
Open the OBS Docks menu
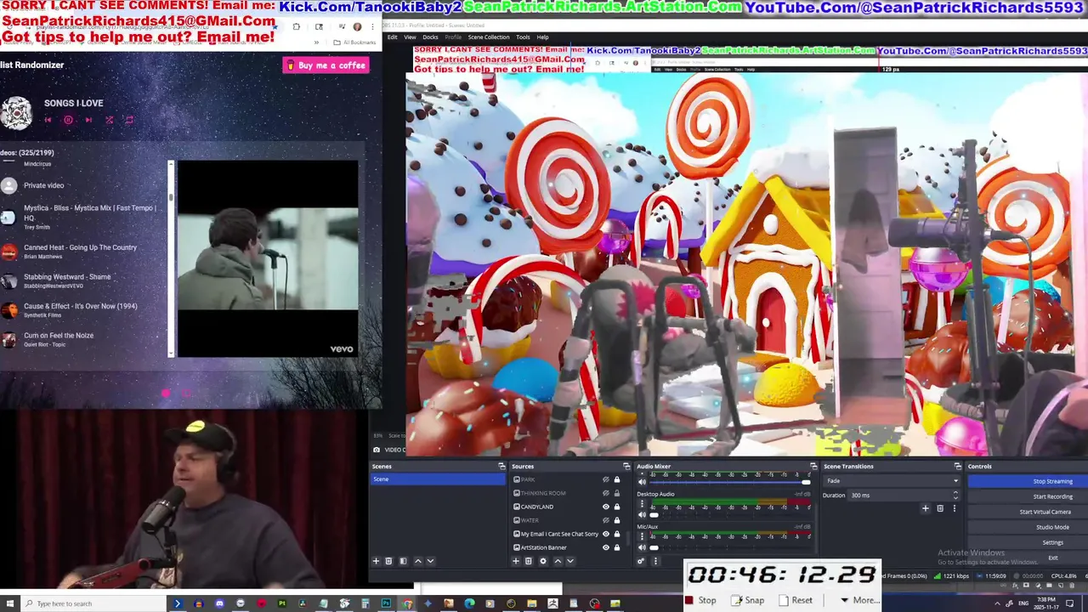tap(430, 37)
